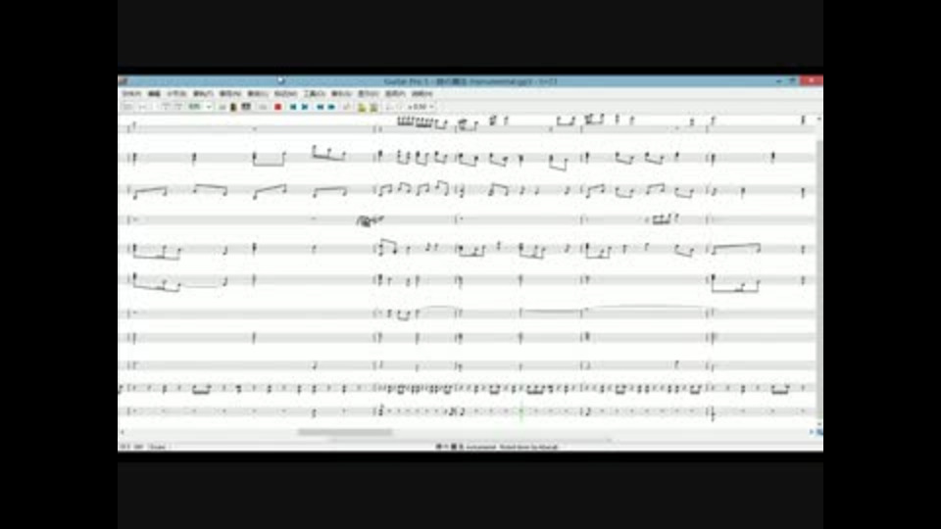Click the first yellow toolbar icon
This screenshot has height=529, width=941.
tap(362, 108)
